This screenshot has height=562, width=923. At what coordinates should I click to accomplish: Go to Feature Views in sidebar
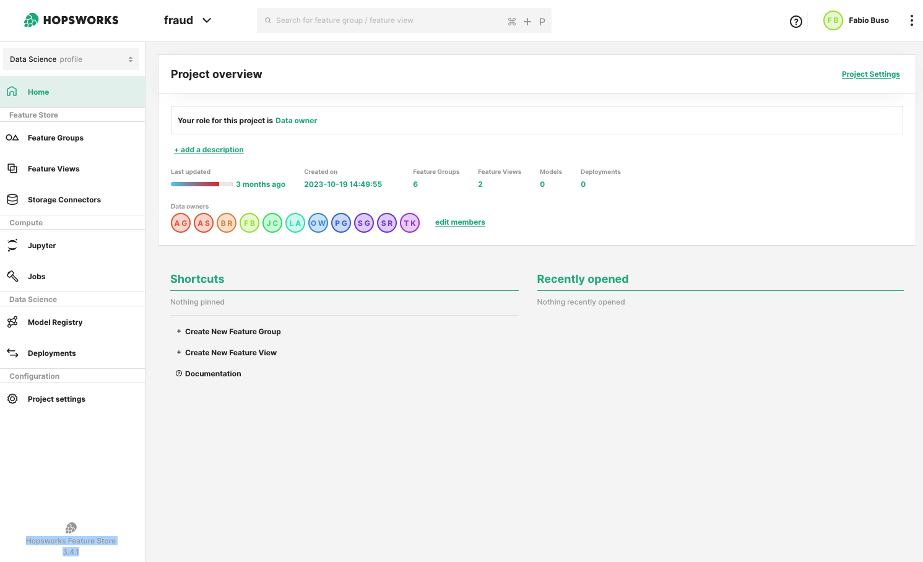coord(53,169)
